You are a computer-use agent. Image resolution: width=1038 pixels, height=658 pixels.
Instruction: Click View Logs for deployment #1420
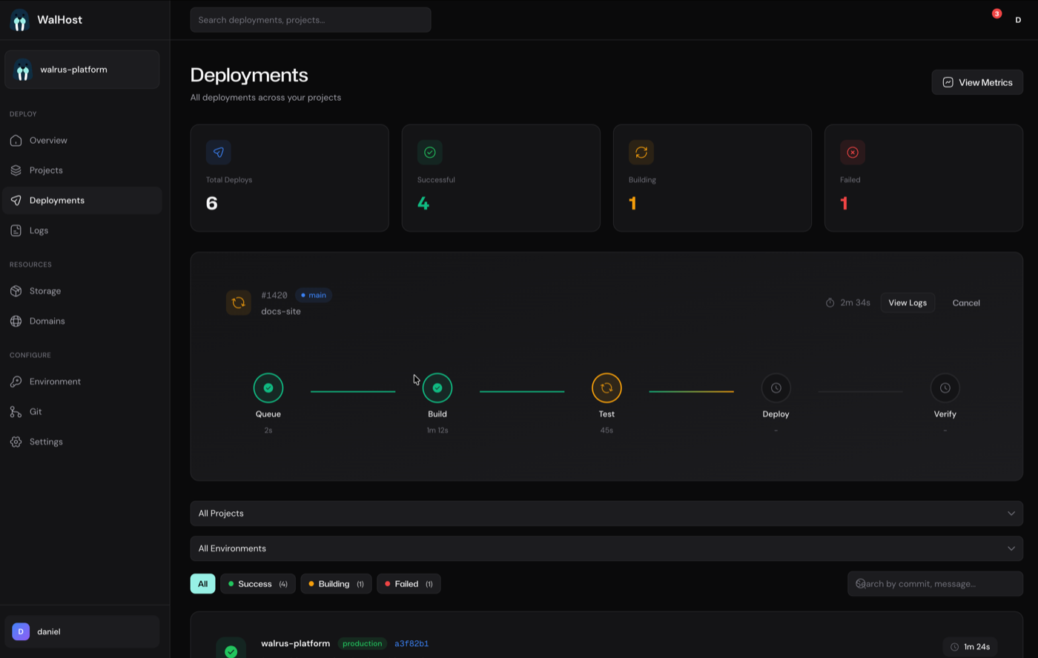point(908,302)
